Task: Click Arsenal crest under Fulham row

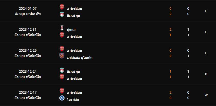Action: [x=62, y=35]
